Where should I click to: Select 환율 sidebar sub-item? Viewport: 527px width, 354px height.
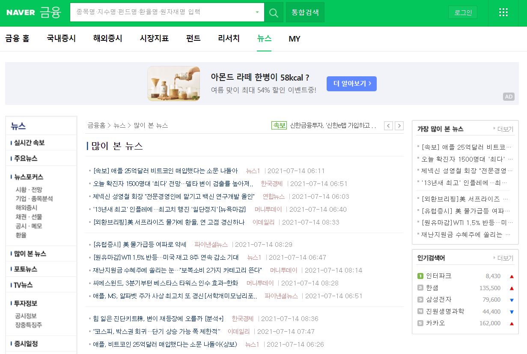21,235
